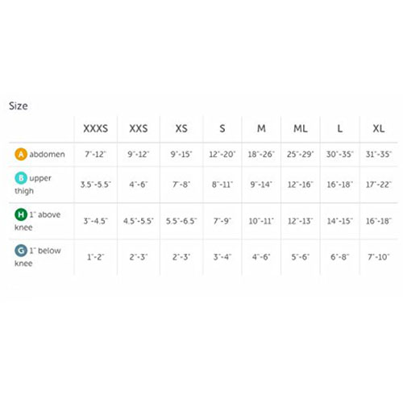The image size is (403, 403).
Task: Select the ML size column header
Action: 301,128
